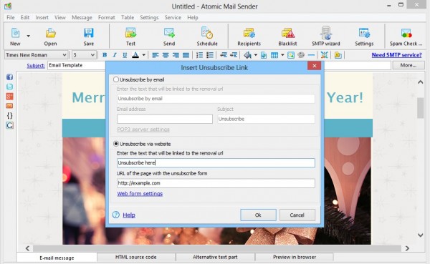Click the Subject label link

coord(36,65)
